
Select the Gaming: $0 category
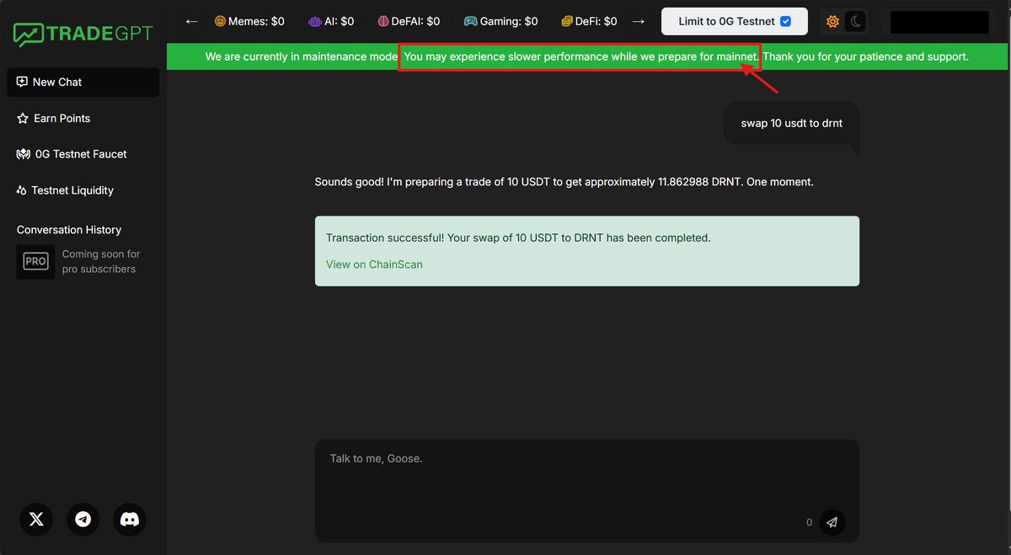[500, 21]
